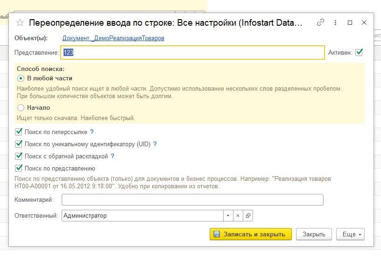Open the three-dot more options menu
381x256 pixels.
335,22
